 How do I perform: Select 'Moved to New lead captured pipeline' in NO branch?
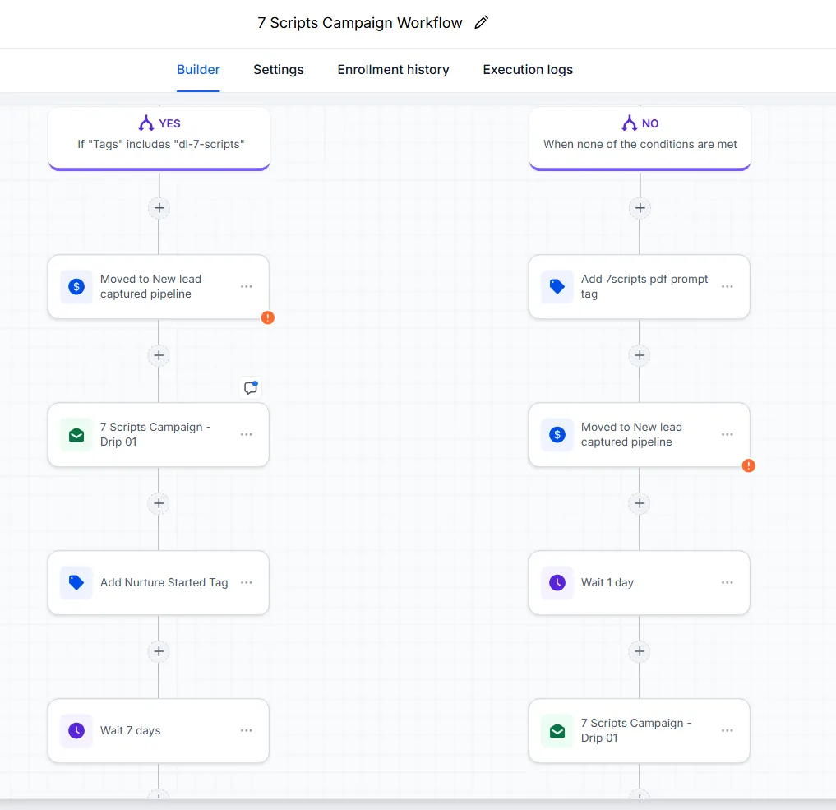640,434
